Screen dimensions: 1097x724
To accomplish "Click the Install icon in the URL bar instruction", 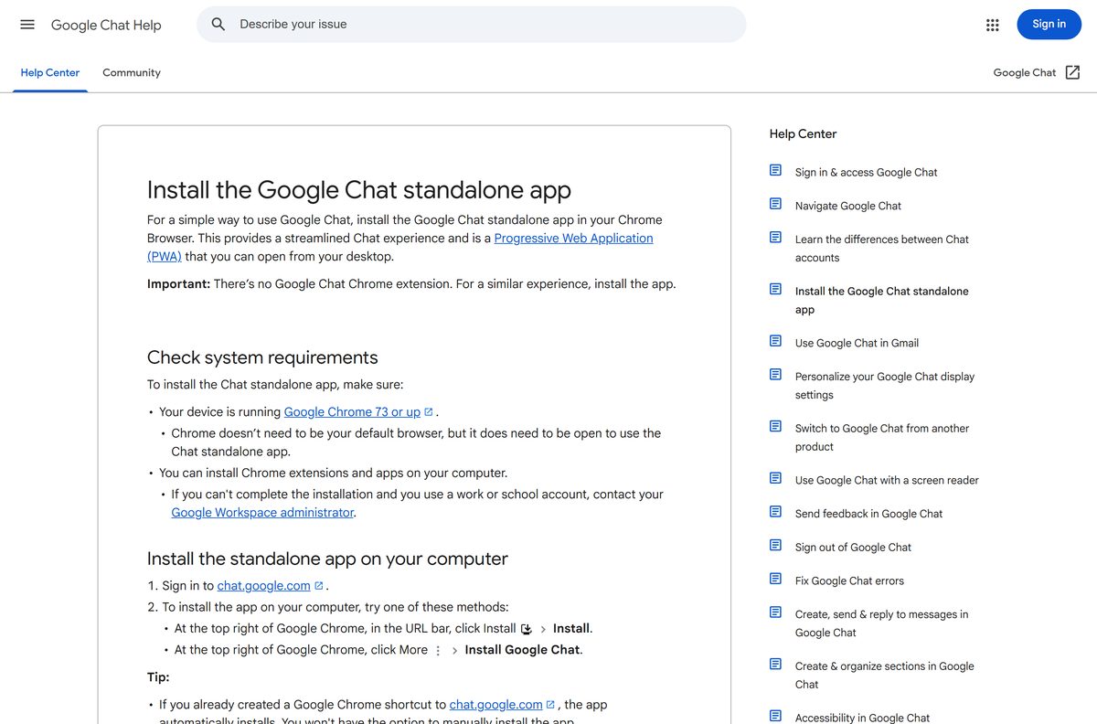I will coord(527,629).
